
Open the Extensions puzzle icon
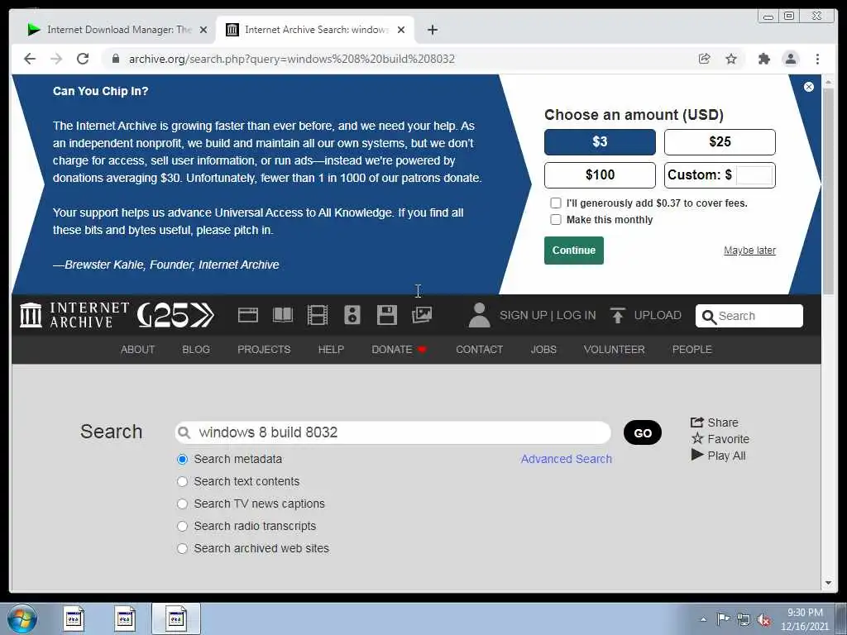(x=763, y=59)
